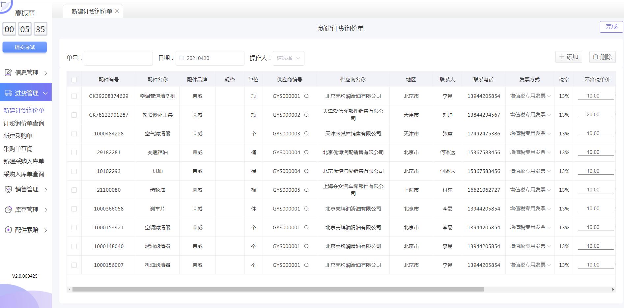Close the 新建订货询价单 tab with X
The height and width of the screenshot is (308, 624).
[x=117, y=12]
